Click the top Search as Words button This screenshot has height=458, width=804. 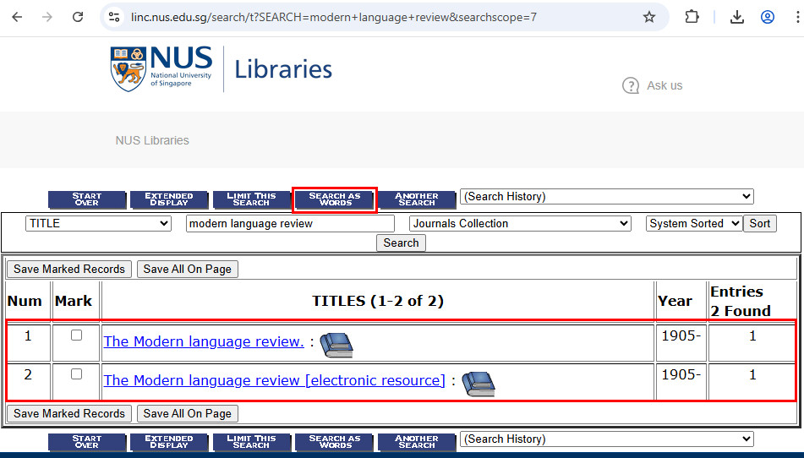click(335, 200)
